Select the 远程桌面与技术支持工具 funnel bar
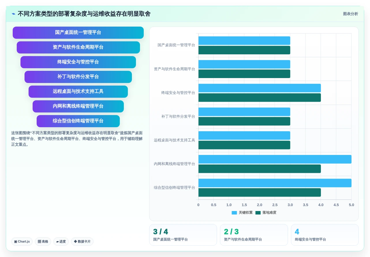This screenshot has height=257, width=370. click(x=78, y=92)
